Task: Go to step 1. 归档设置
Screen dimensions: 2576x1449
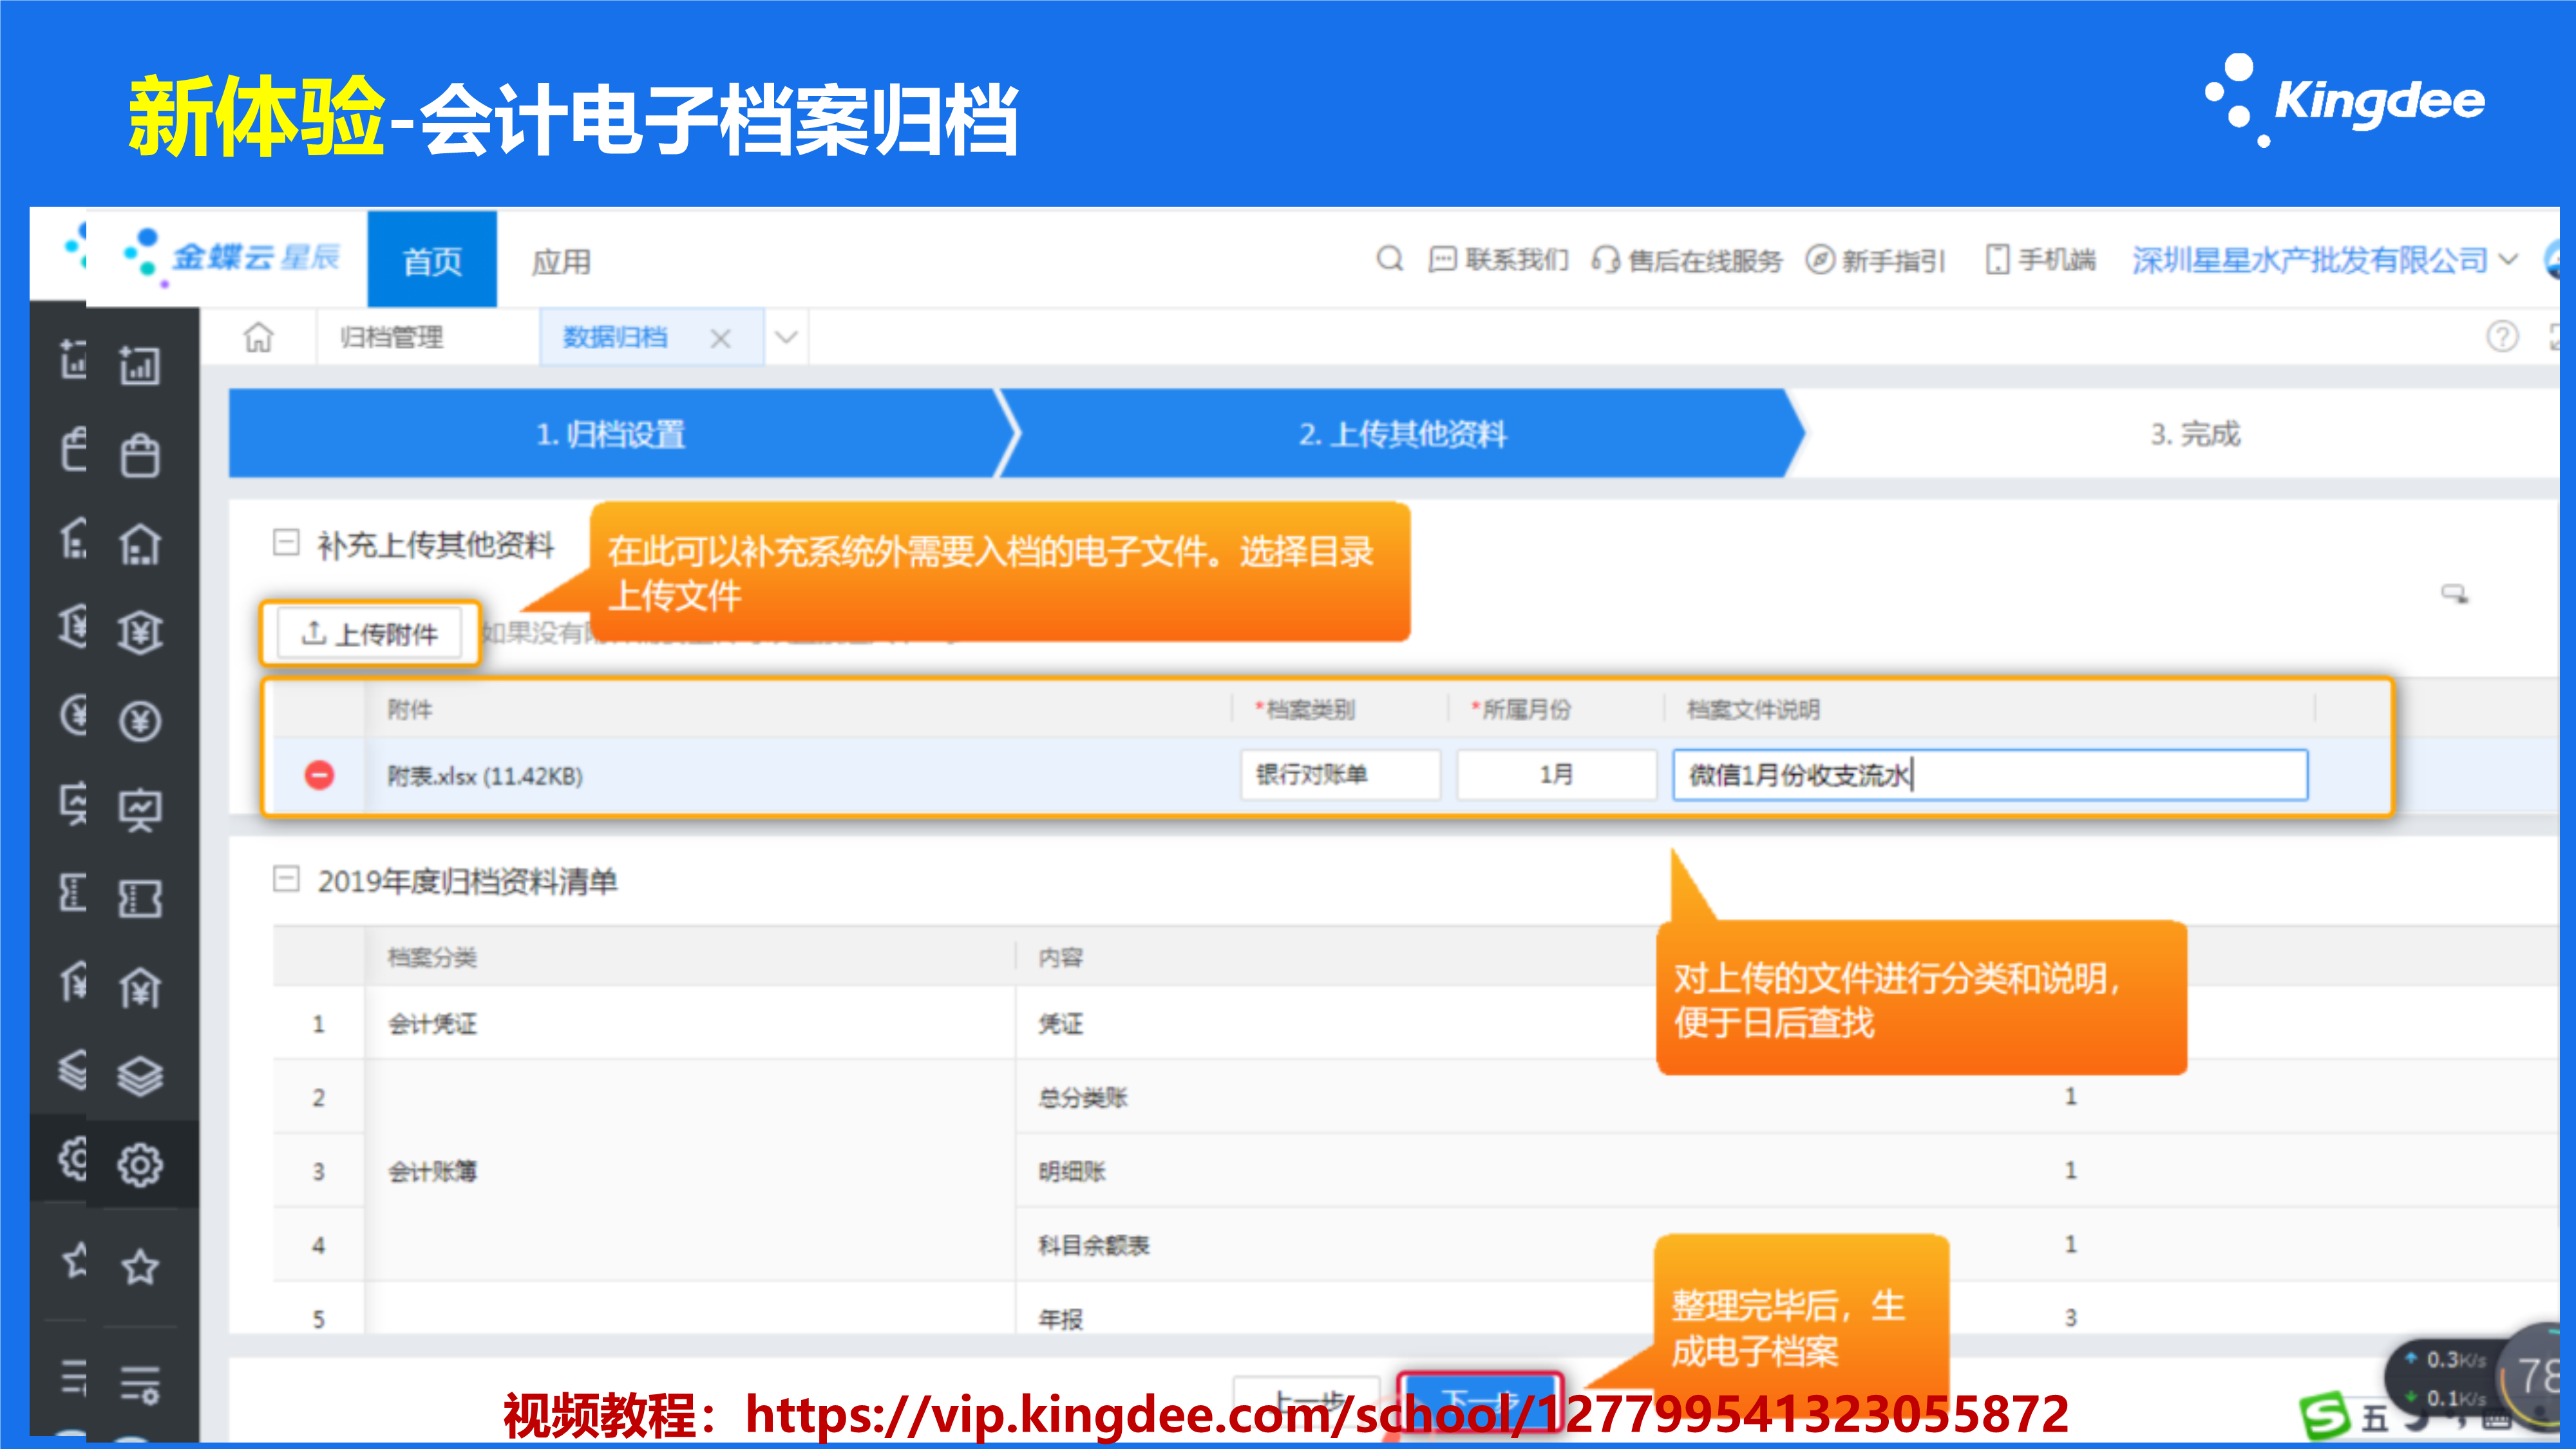Action: (611, 434)
